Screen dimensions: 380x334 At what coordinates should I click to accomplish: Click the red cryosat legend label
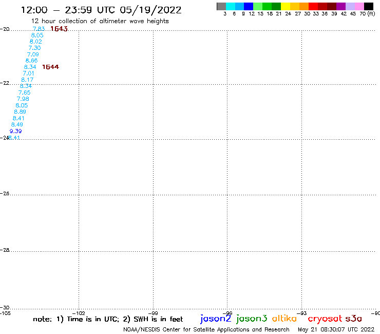325,319
